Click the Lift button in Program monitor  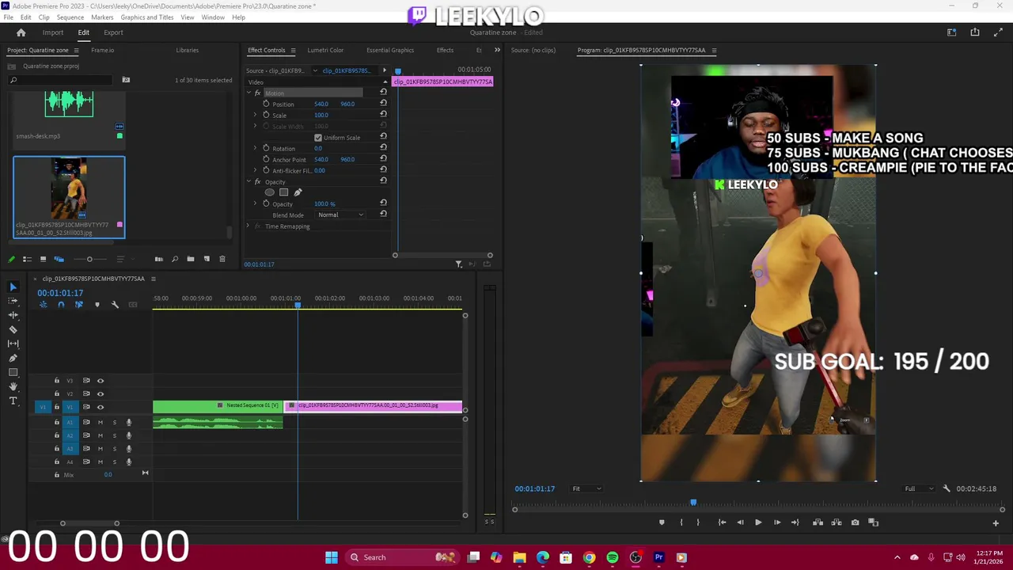(818, 522)
